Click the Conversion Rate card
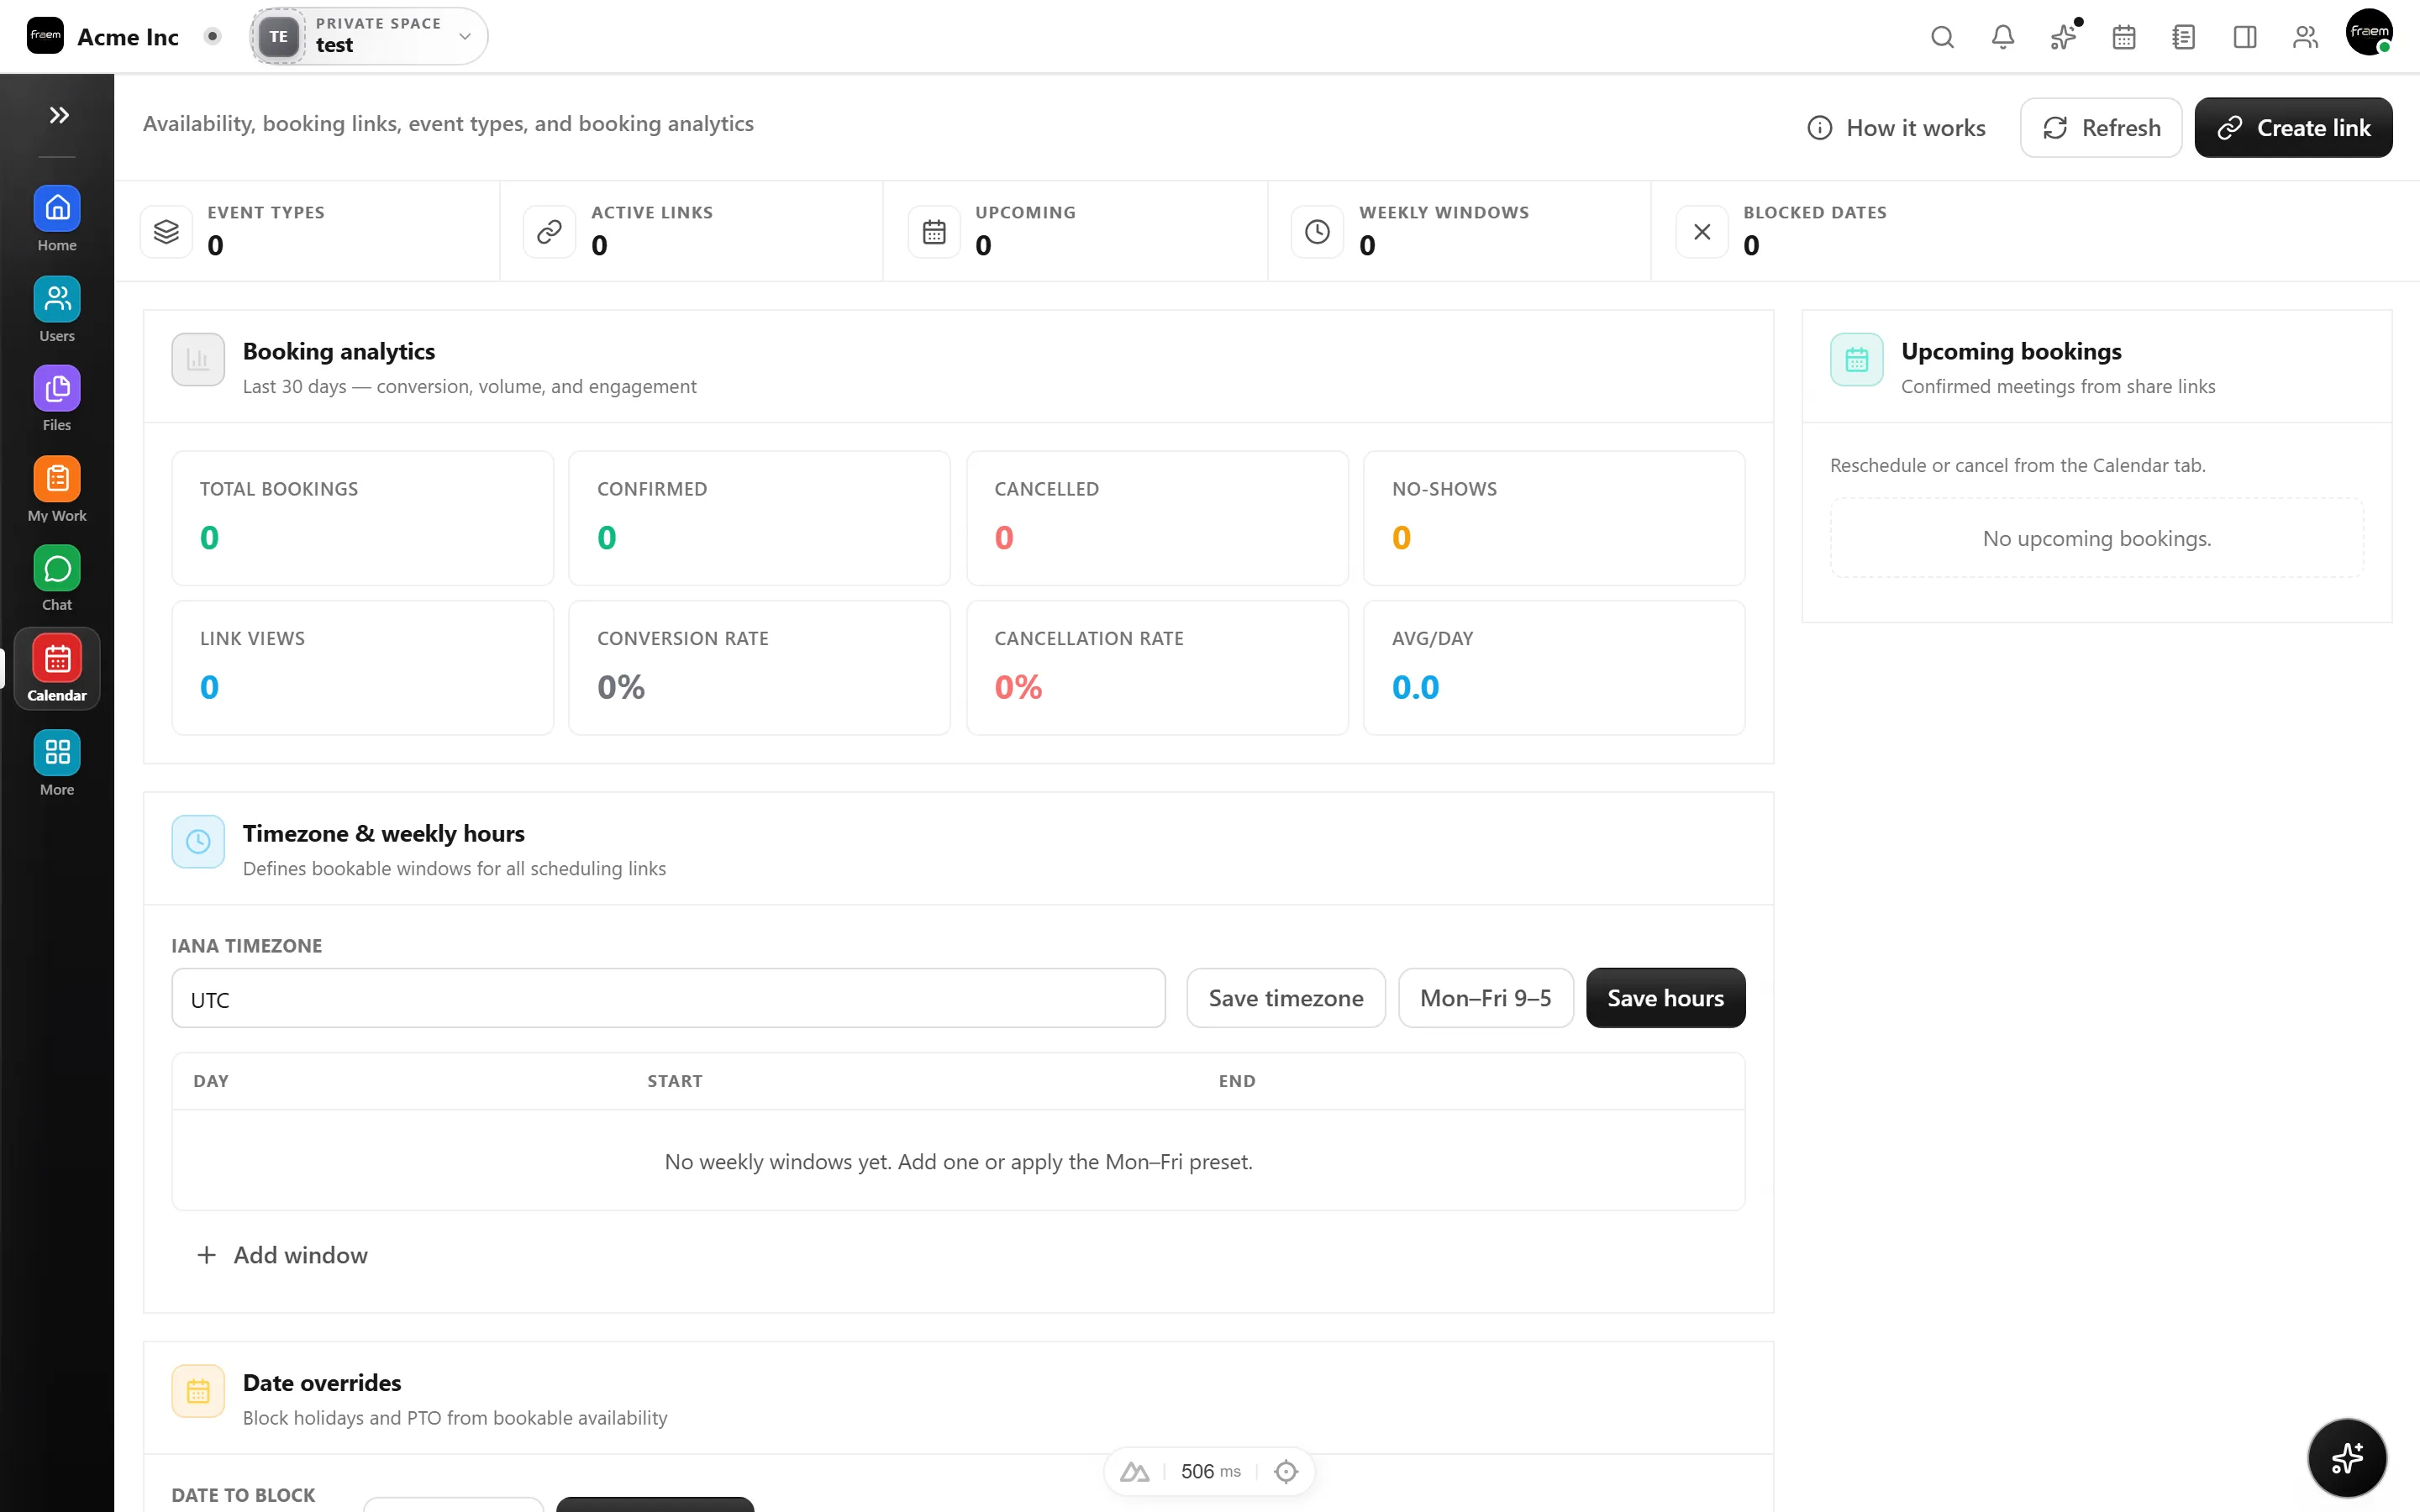Viewport: 2420px width, 1512px height. pyautogui.click(x=759, y=668)
